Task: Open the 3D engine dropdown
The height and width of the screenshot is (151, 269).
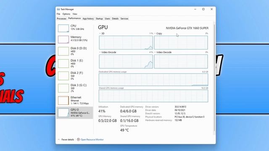Action: [x=100, y=34]
